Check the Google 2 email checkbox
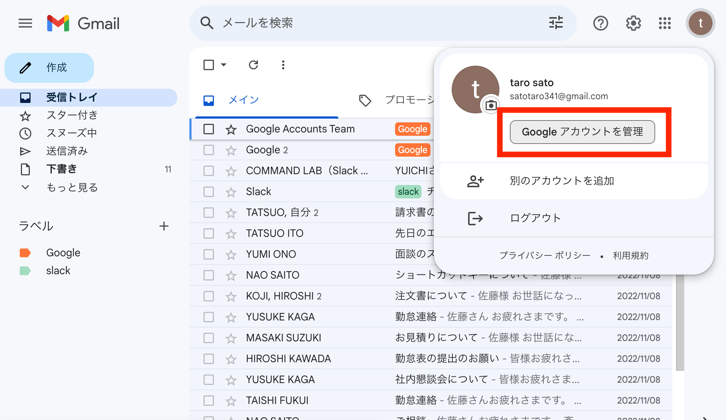Screen dimensions: 726x420 209,150
